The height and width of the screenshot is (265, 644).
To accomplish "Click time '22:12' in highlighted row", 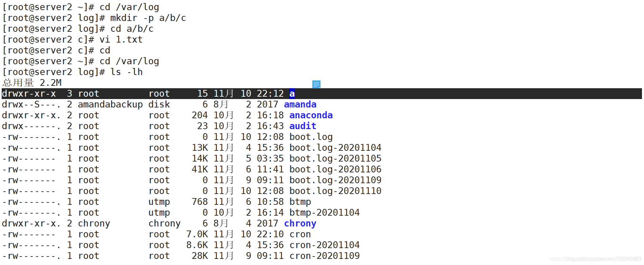I will tap(270, 94).
